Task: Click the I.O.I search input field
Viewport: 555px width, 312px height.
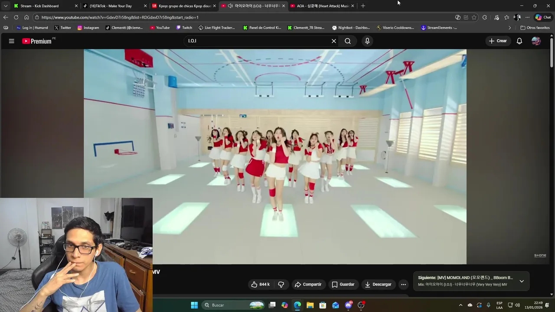Action: coord(258,41)
